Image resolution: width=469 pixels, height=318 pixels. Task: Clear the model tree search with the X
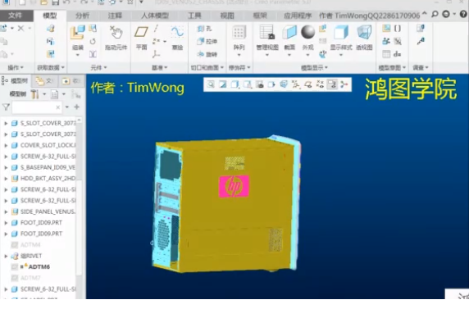[58, 107]
